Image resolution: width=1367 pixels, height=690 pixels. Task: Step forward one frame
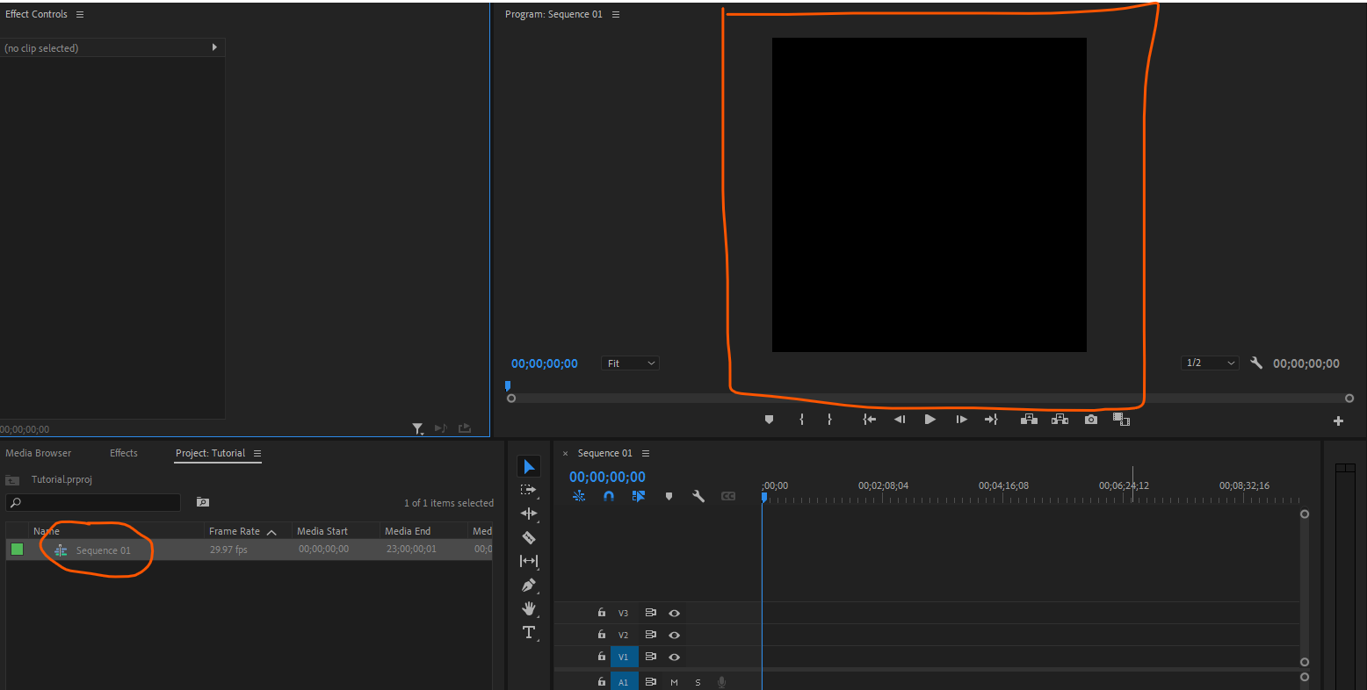point(961,420)
